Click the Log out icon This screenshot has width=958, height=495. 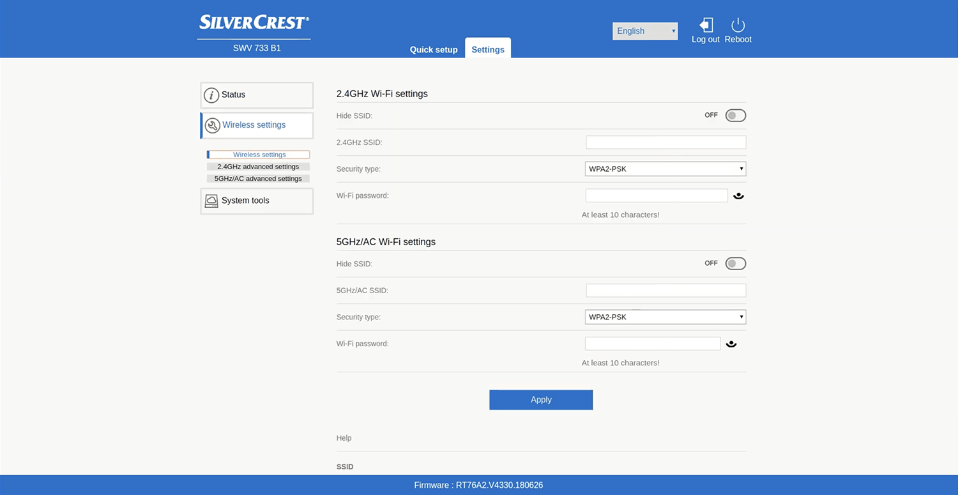pyautogui.click(x=706, y=25)
